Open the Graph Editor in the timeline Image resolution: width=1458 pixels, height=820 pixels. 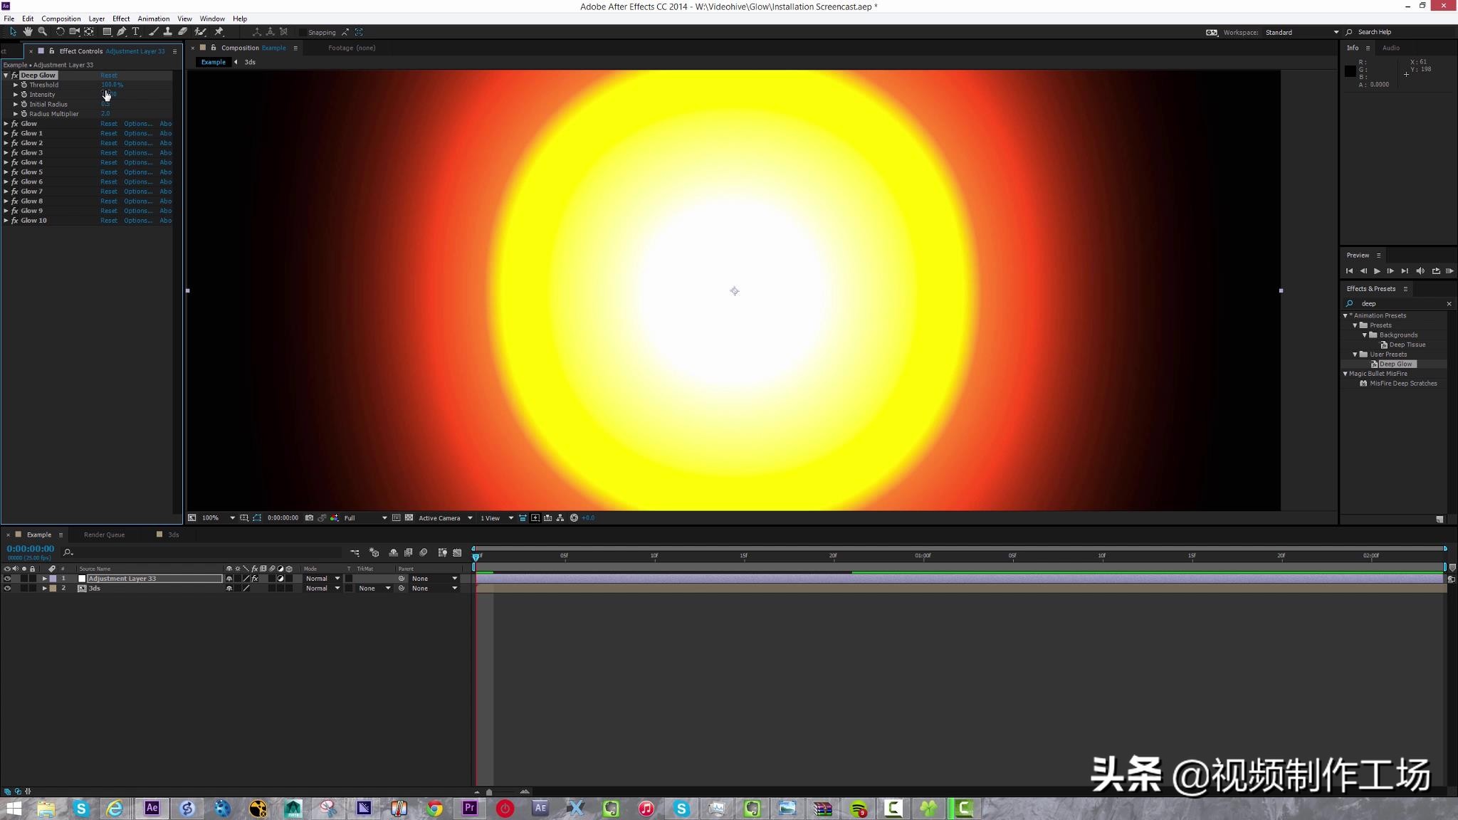point(458,552)
